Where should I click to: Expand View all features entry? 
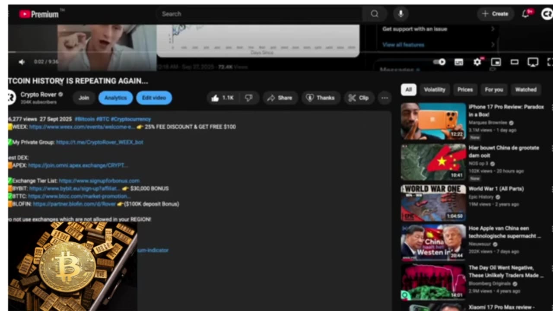(439, 44)
